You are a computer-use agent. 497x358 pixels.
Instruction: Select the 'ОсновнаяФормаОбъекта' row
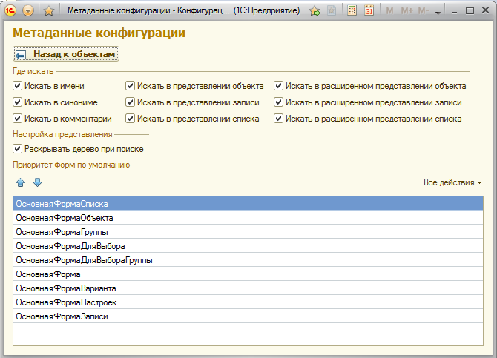pos(65,218)
